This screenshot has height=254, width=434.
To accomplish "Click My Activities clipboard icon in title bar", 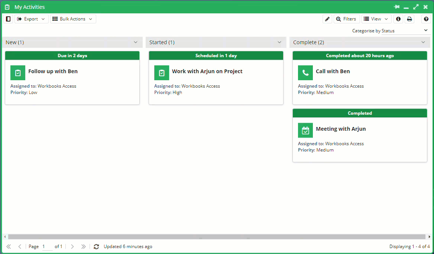I will point(7,7).
